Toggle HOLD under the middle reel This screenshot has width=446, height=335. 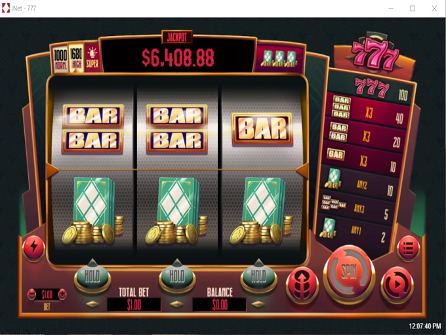coord(177,277)
